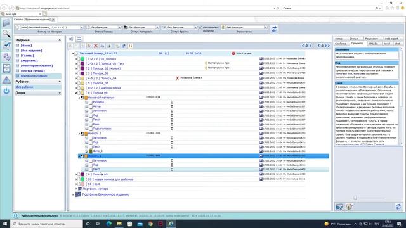Expand the Поиск section
406x228 pixels.
point(60,93)
